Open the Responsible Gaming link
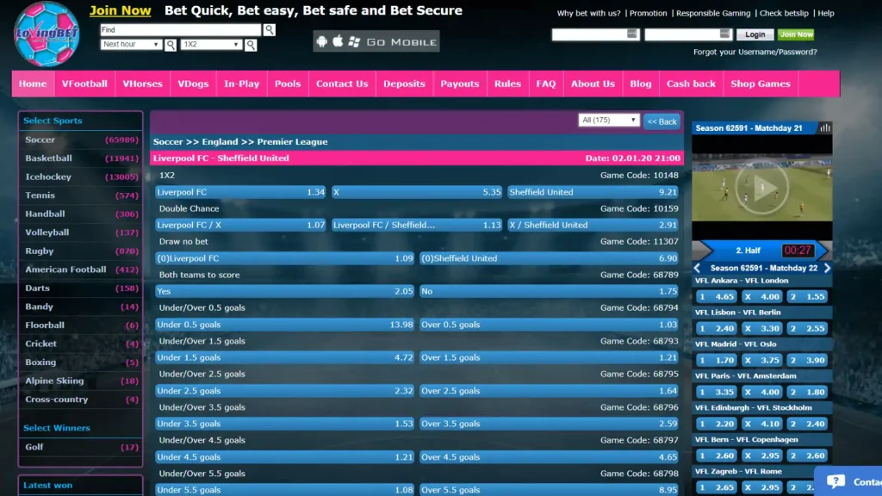The width and height of the screenshot is (882, 496). (x=713, y=13)
